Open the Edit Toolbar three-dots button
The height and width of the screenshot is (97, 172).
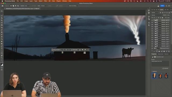click(x=2, y=60)
